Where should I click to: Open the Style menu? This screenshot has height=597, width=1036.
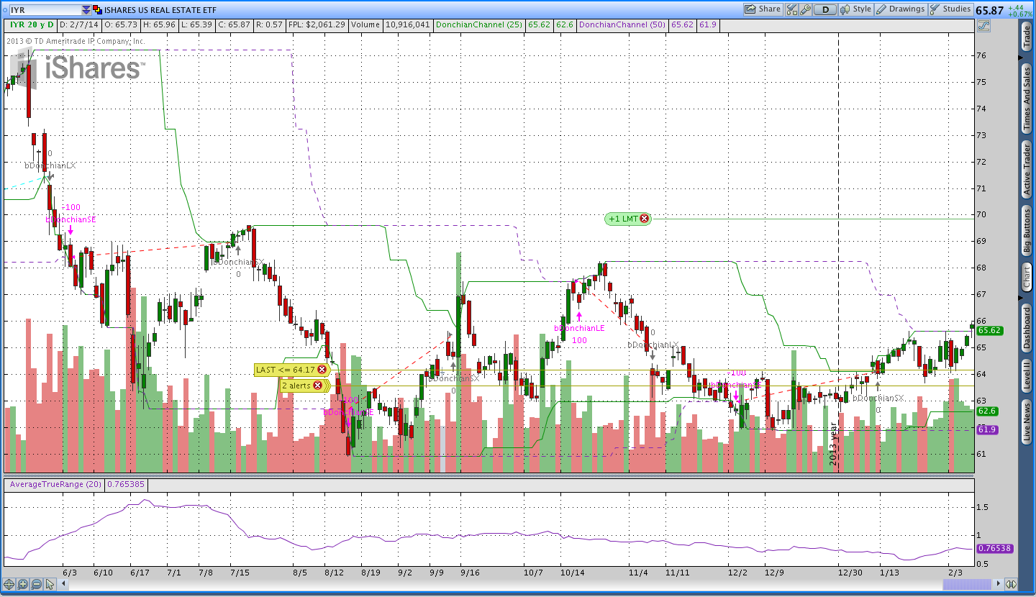pos(855,9)
